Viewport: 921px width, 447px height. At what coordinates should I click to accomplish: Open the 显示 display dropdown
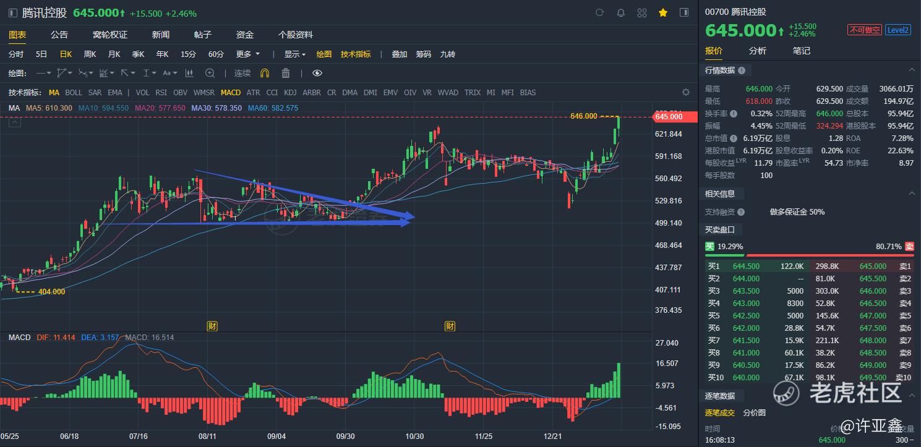[x=295, y=54]
